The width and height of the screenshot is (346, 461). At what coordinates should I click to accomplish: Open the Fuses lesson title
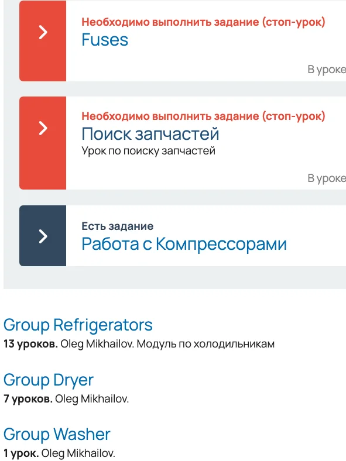pyautogui.click(x=105, y=40)
